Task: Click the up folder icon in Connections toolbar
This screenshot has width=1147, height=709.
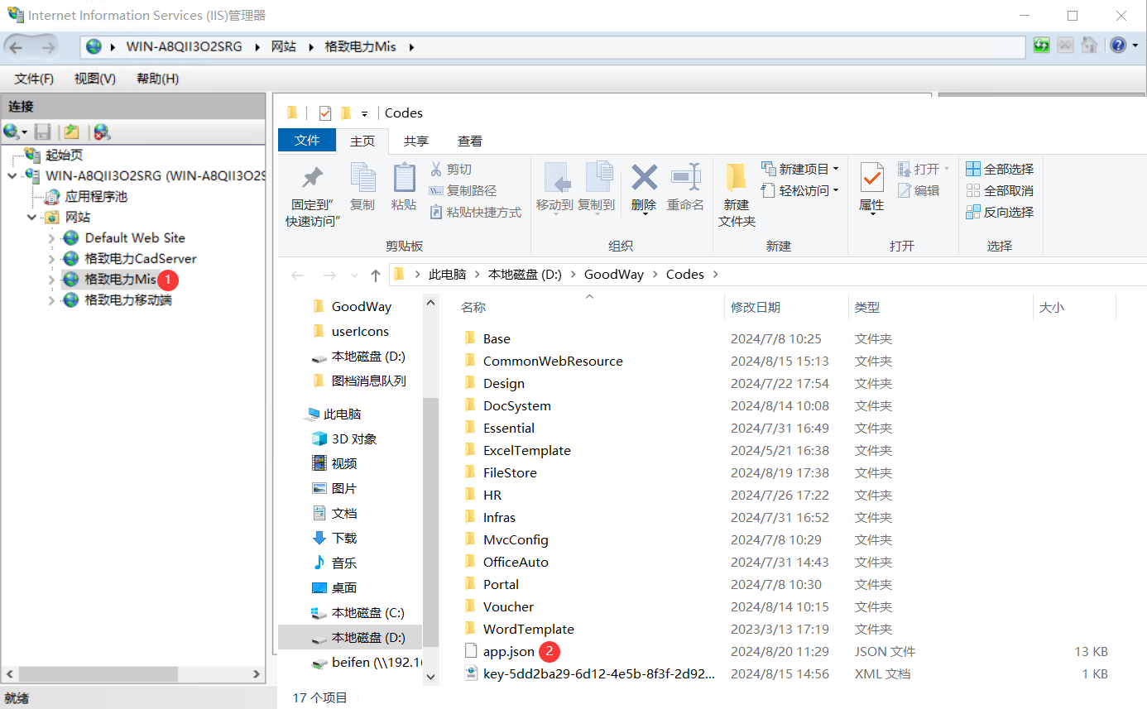Action: tap(72, 132)
